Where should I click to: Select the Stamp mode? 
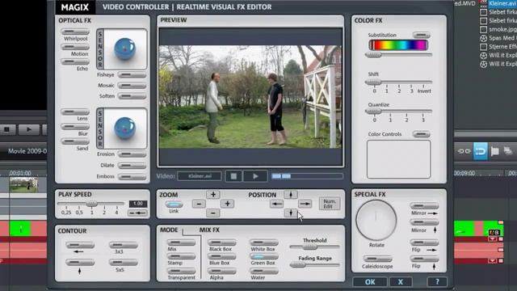181,257
